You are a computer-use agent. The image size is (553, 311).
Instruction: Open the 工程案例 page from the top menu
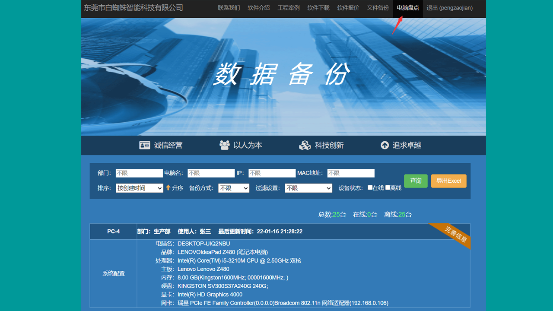coord(288,8)
